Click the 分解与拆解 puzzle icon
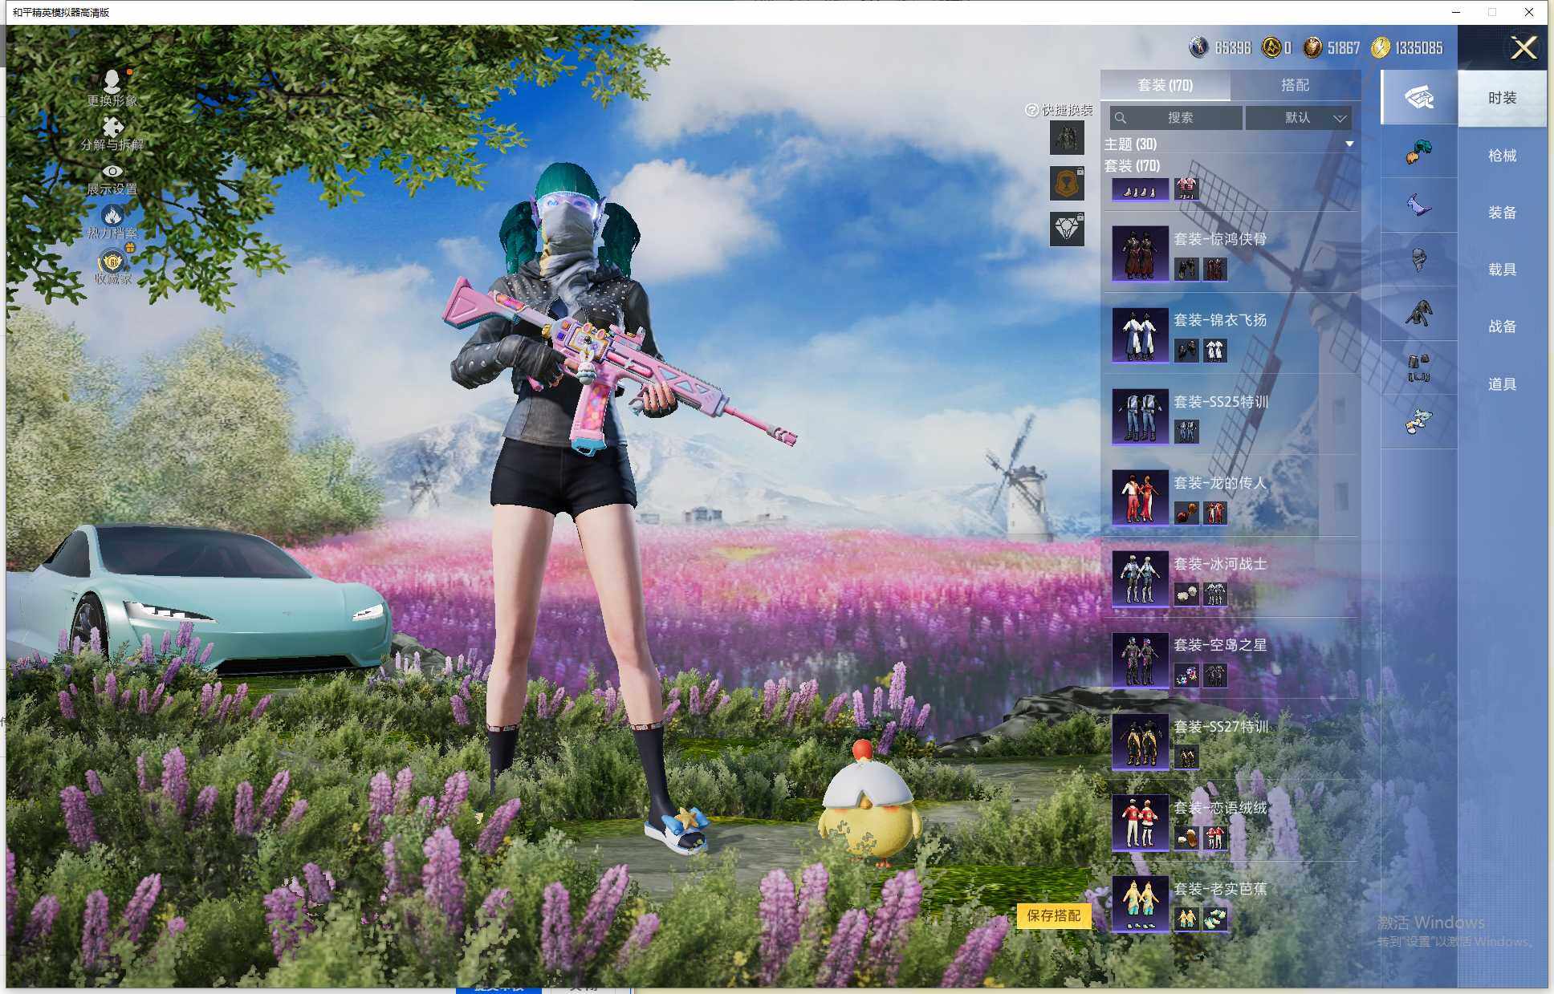 pos(112,127)
